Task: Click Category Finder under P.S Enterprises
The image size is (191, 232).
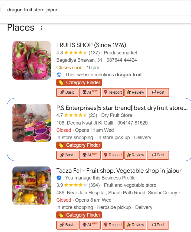Action: (79, 145)
